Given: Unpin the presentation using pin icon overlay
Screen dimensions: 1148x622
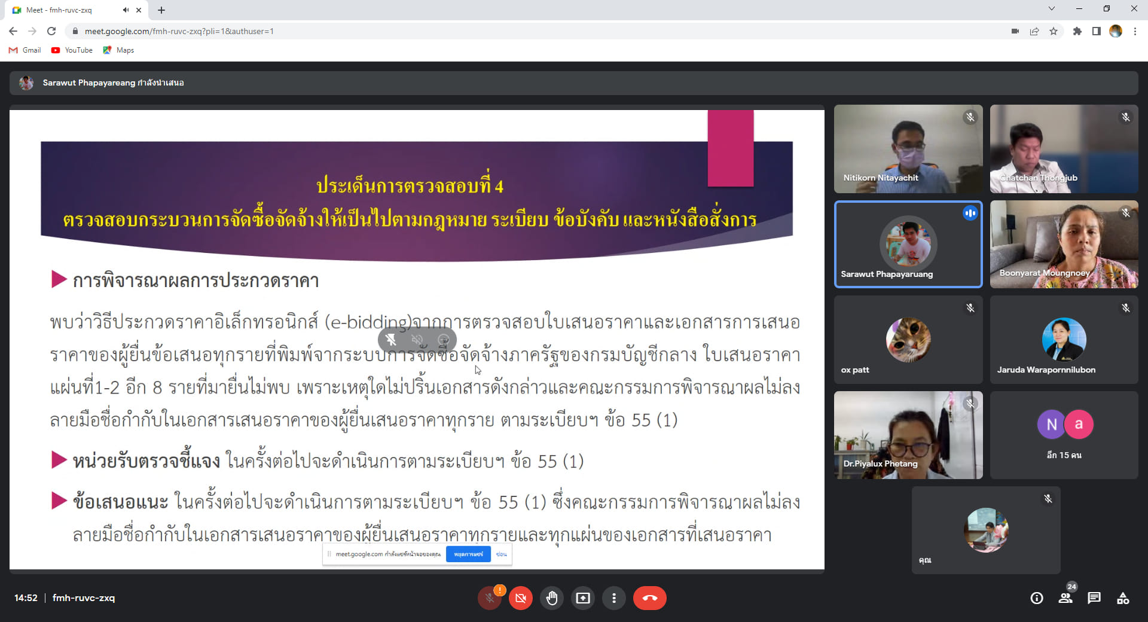Looking at the screenshot, I should coord(391,340).
